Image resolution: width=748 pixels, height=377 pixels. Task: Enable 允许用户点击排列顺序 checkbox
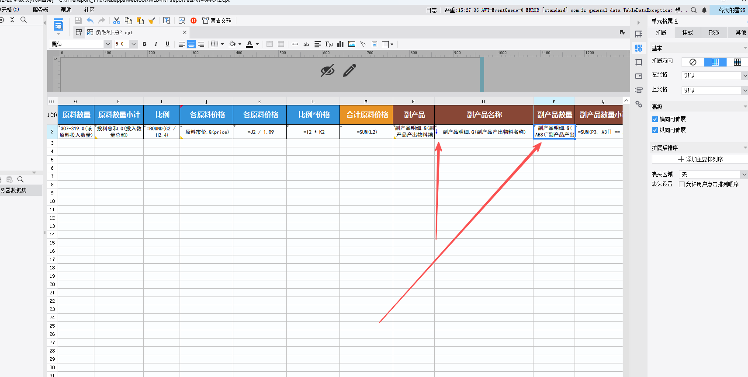682,184
